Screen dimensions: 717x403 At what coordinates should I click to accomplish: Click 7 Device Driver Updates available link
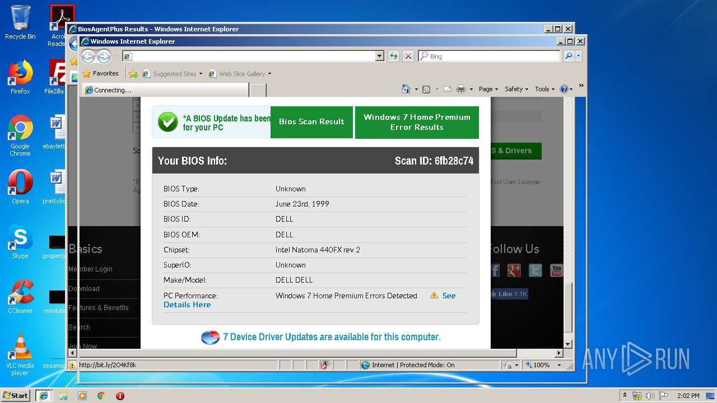point(332,337)
